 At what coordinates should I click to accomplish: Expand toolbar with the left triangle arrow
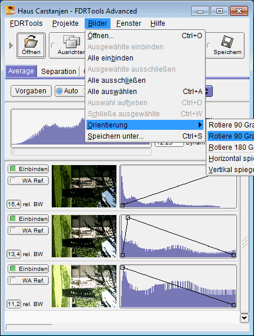click(11, 45)
